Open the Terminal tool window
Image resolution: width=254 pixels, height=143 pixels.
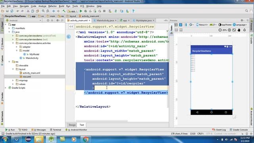pos(56,130)
